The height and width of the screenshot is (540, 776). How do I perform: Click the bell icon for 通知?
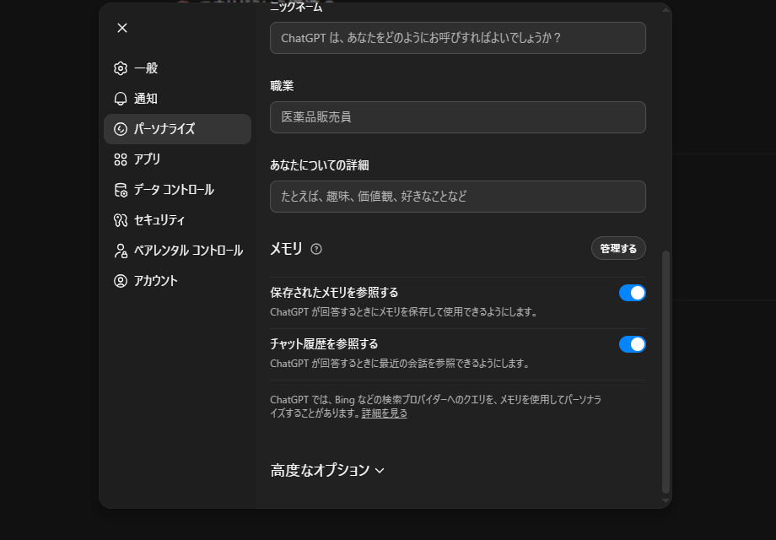[121, 99]
